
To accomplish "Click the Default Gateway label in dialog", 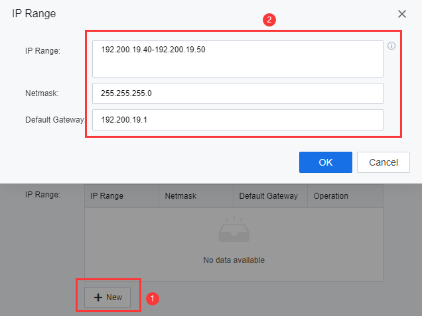I will click(x=54, y=120).
